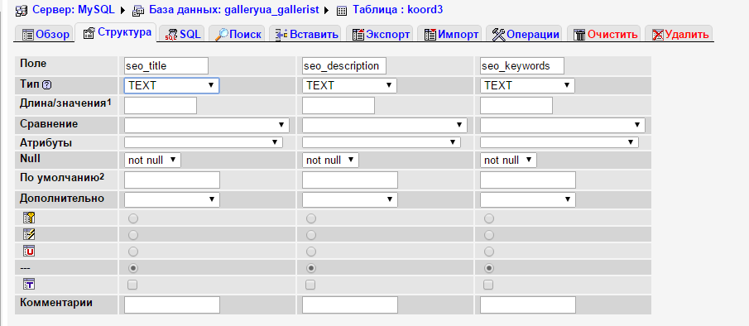Open Дополнительно dropdown for seo_description
The width and height of the screenshot is (749, 326).
(349, 200)
